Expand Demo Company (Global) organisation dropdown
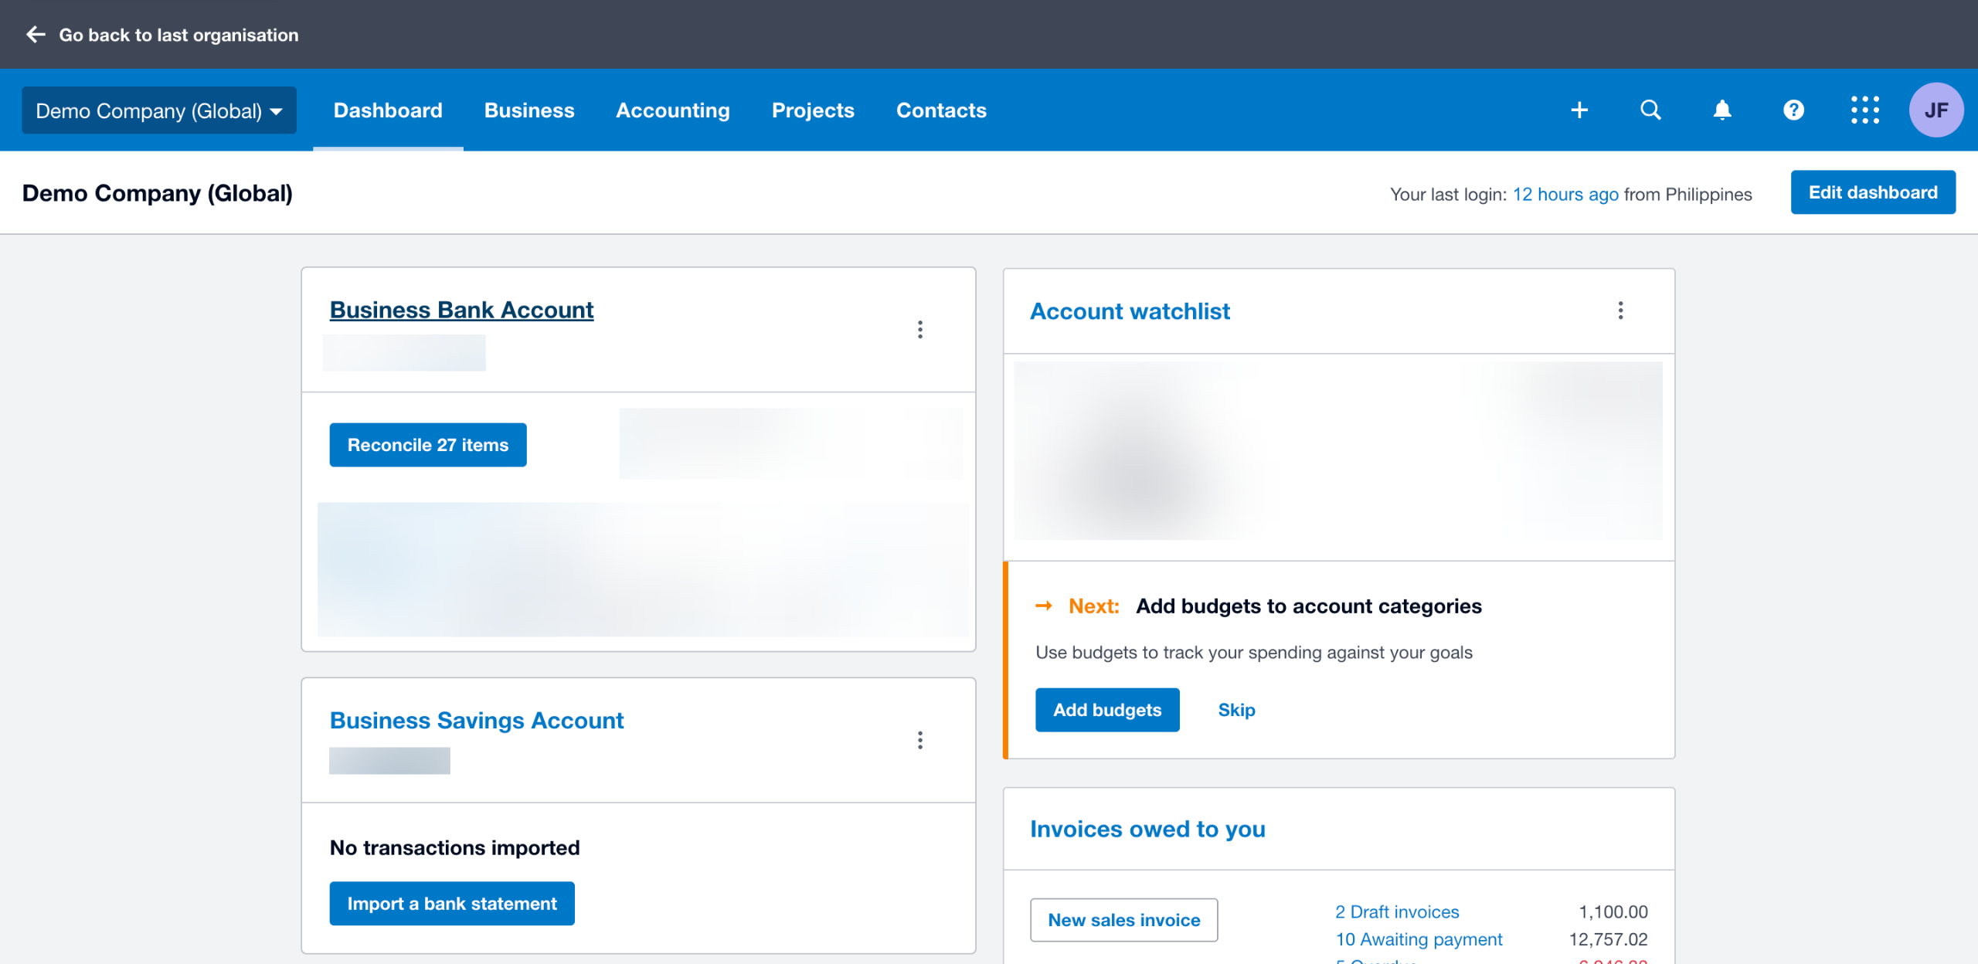This screenshot has width=1978, height=964. pyautogui.click(x=159, y=110)
